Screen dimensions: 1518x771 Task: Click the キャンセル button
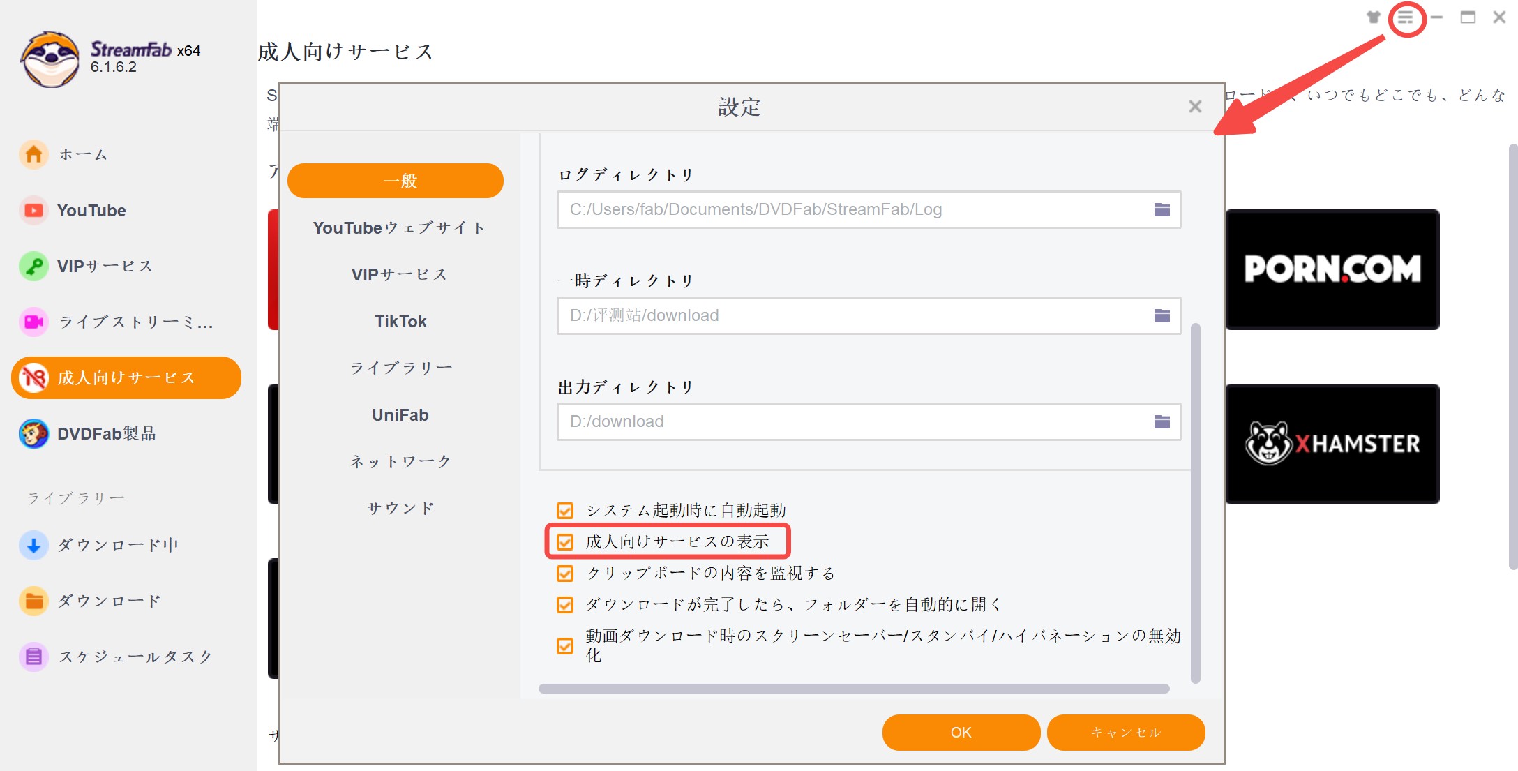[x=1125, y=733]
